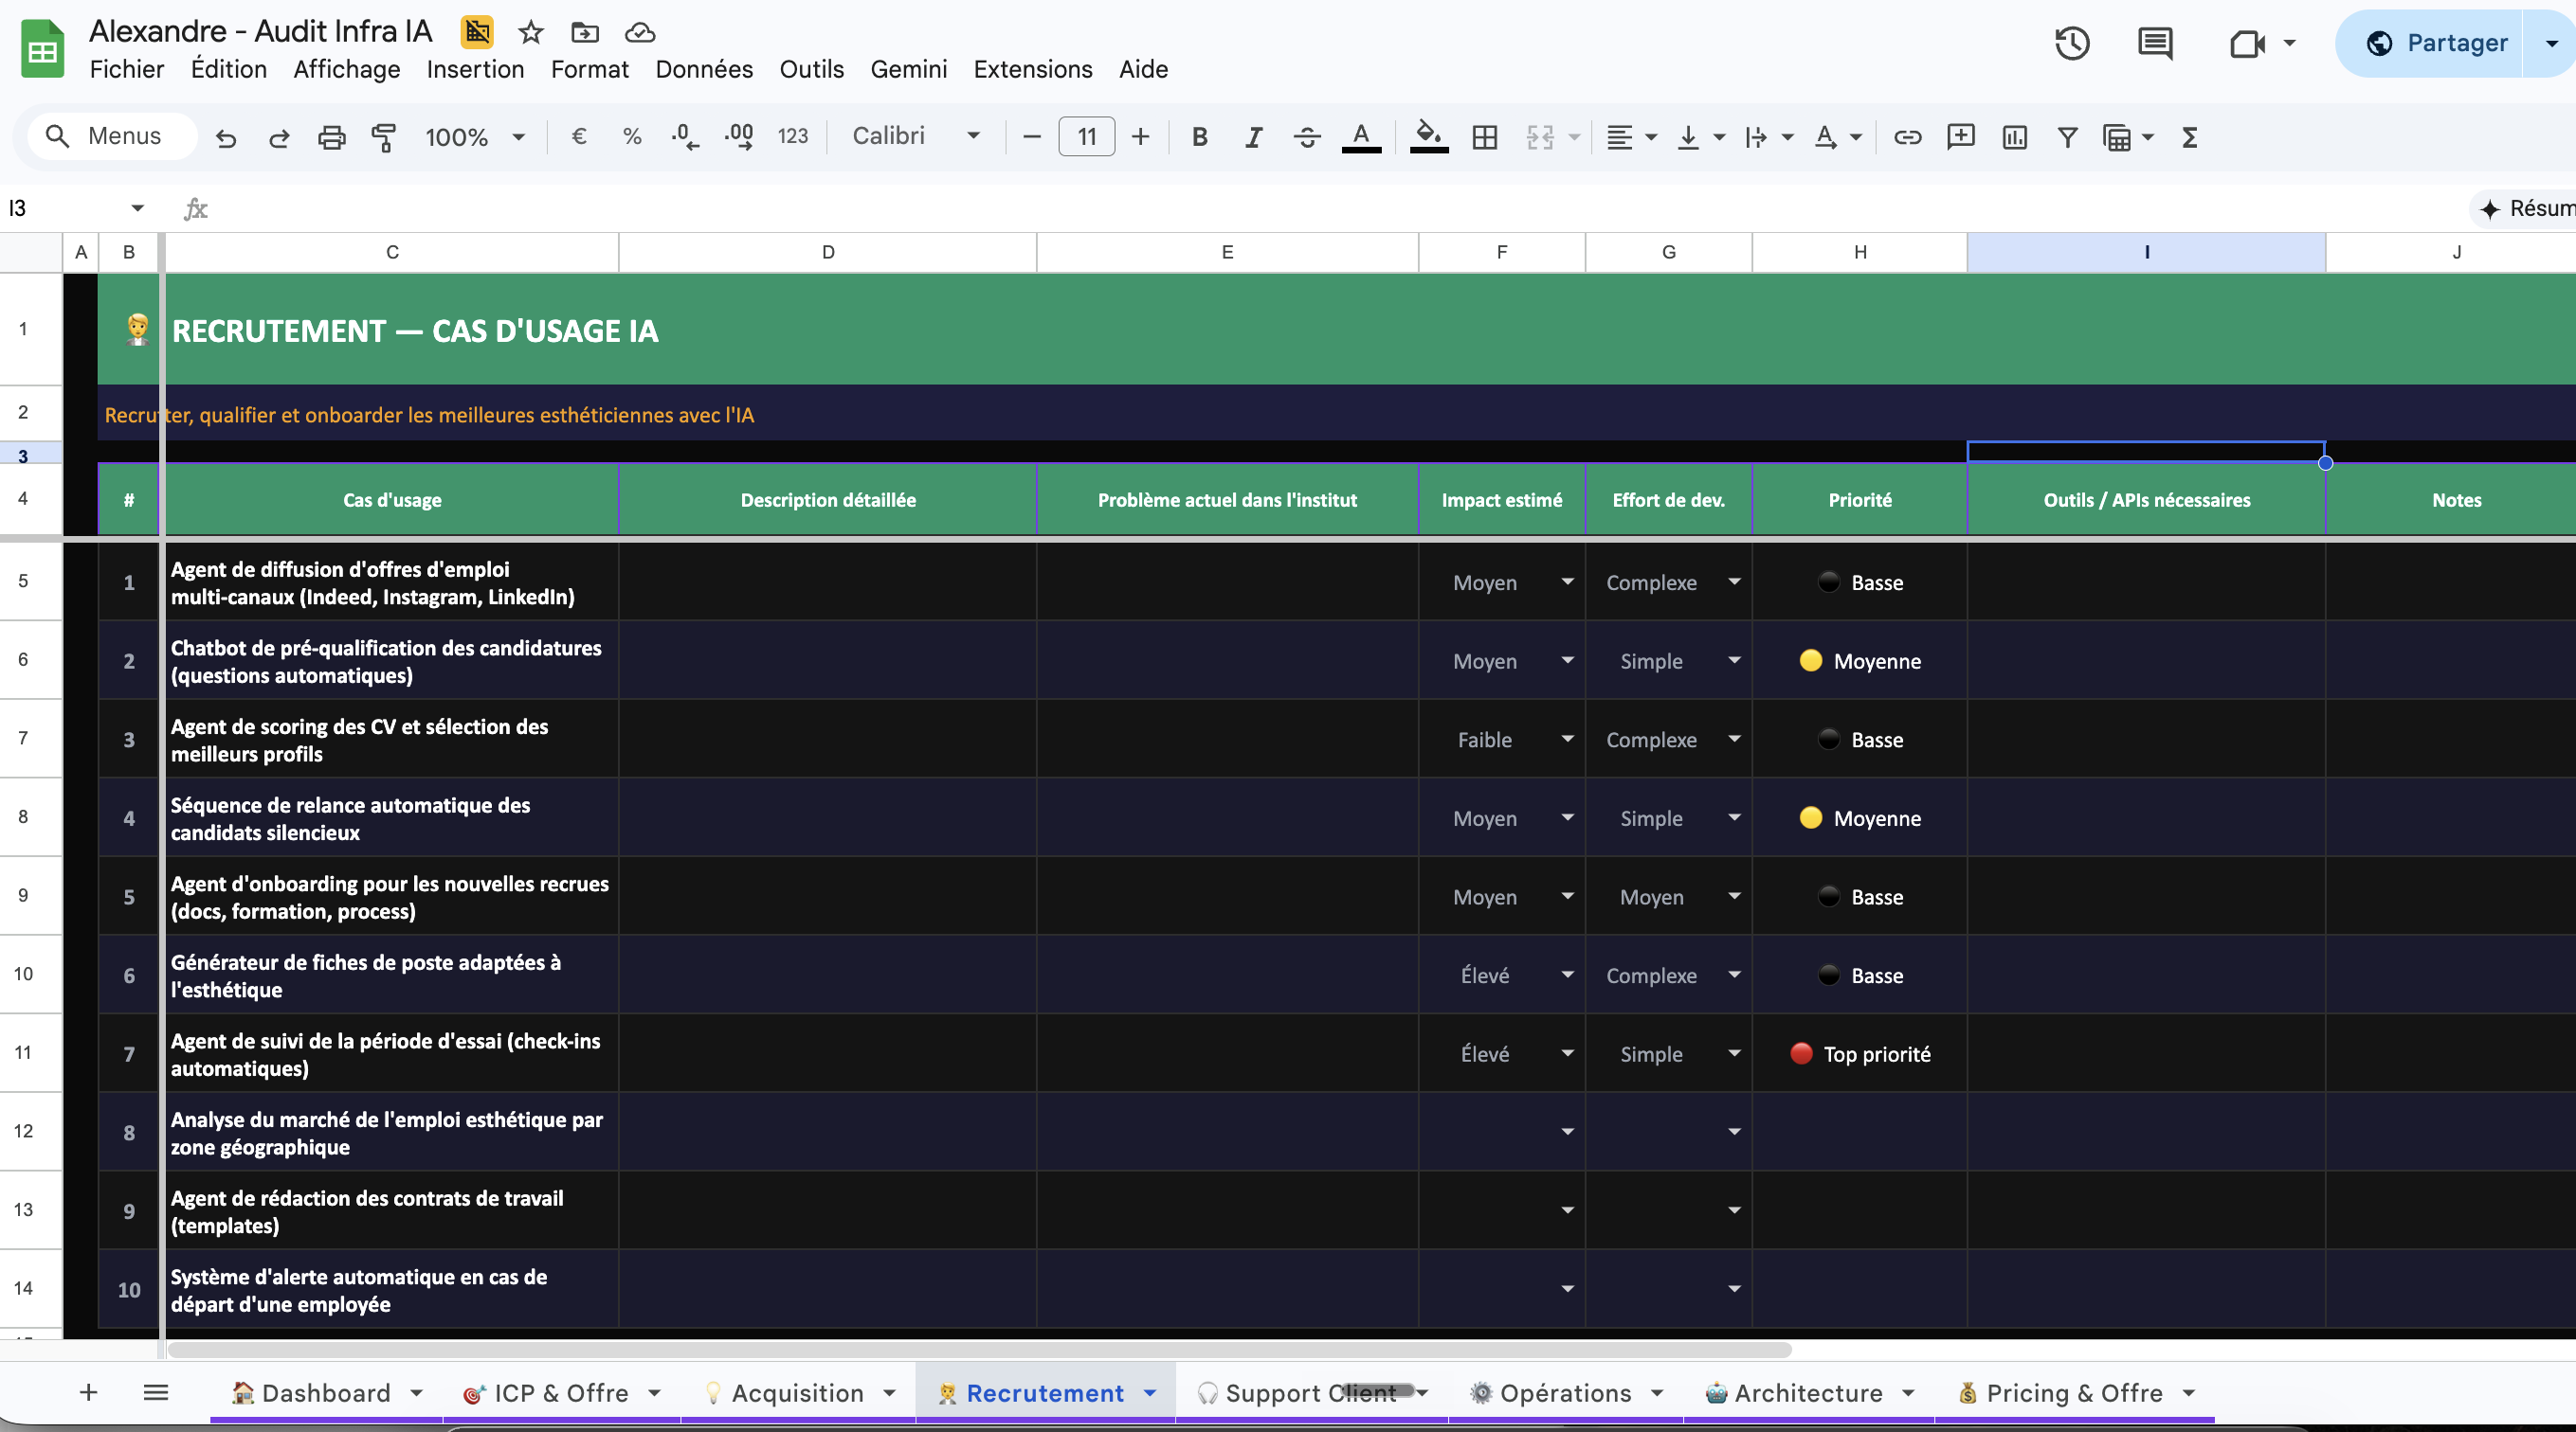This screenshot has width=2576, height=1432.
Task: Move document with the folder icon
Action: tap(585, 33)
